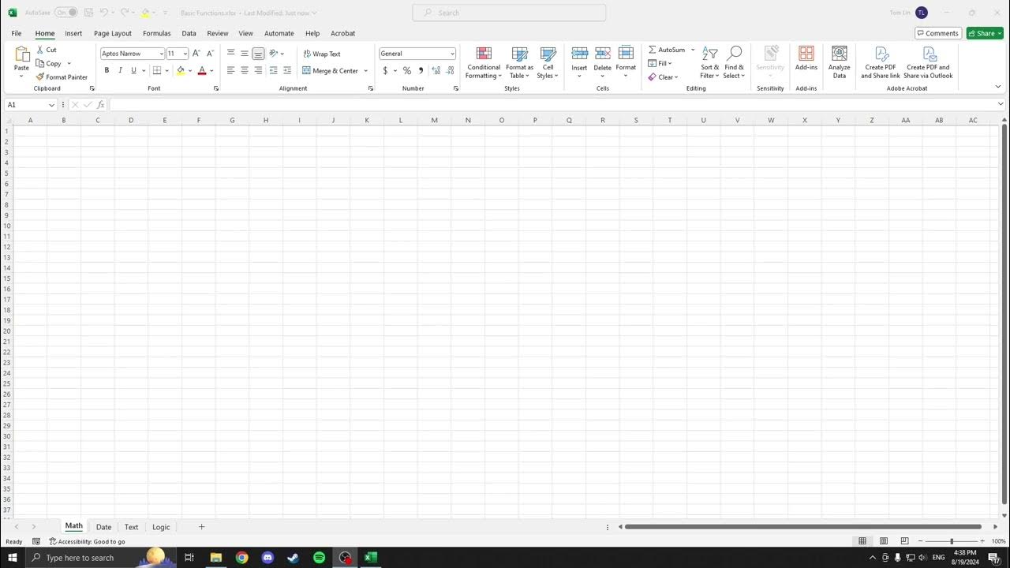Apply Percent Style number format

(407, 70)
